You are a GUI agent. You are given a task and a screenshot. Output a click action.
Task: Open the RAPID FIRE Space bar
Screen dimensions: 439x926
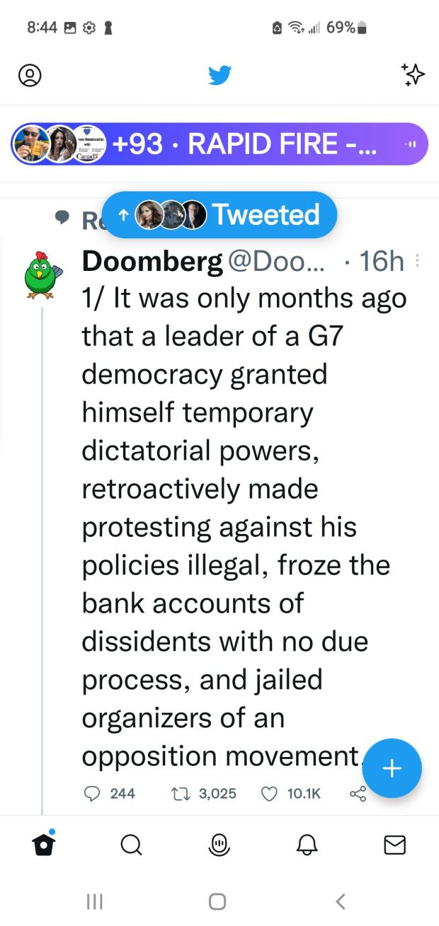(x=219, y=144)
